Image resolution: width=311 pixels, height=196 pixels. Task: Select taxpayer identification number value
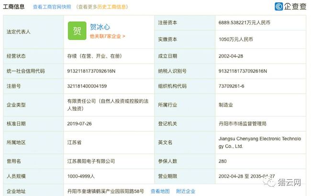[243, 71]
